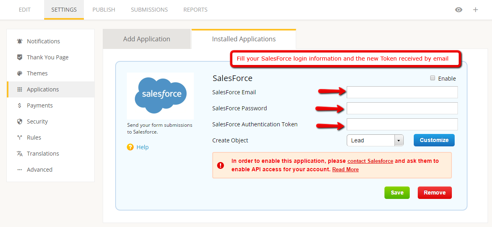The width and height of the screenshot is (492, 227).
Task: Click the Payments dollar icon
Action: pyautogui.click(x=20, y=105)
